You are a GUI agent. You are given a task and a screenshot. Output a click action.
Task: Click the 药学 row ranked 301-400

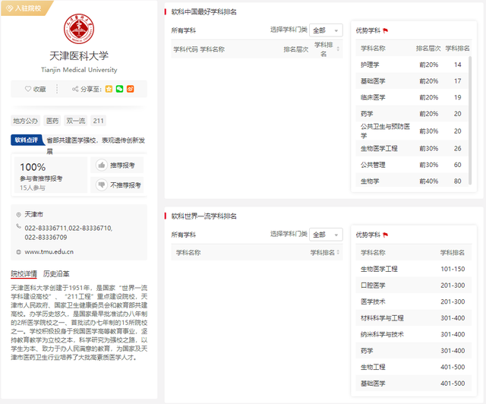(413, 351)
